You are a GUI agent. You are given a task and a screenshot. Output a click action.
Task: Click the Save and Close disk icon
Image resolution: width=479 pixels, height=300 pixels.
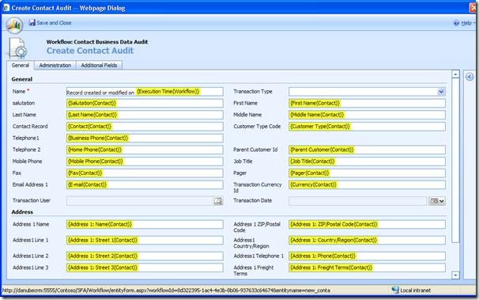pos(32,23)
